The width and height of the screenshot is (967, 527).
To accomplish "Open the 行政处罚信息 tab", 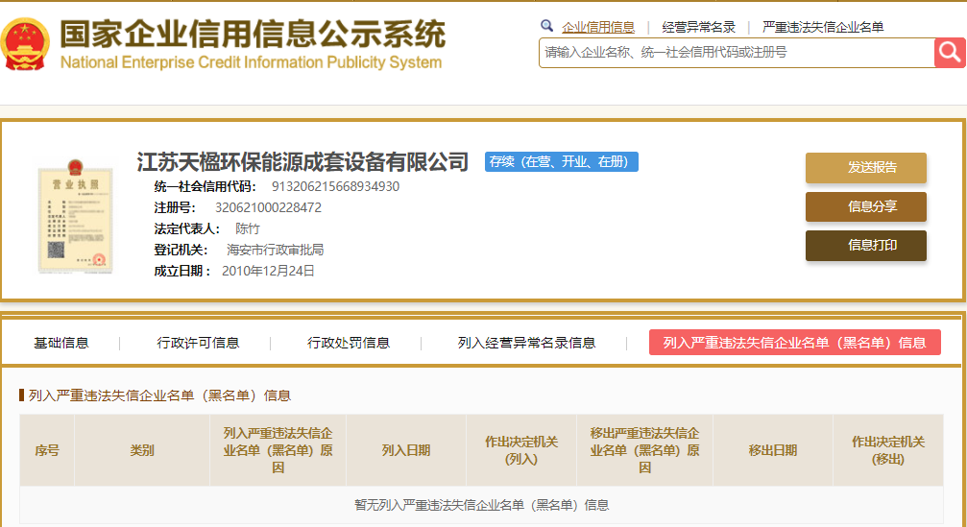I will (349, 343).
